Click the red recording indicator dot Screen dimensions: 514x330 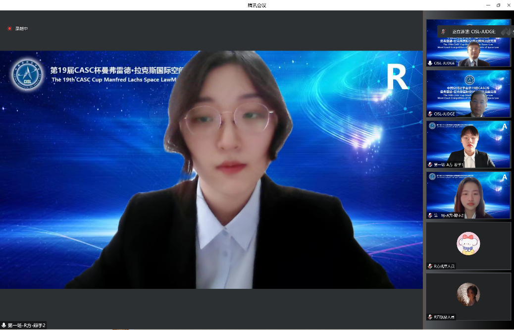pos(9,29)
